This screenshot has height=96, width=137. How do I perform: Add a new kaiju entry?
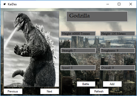[x=112, y=84]
